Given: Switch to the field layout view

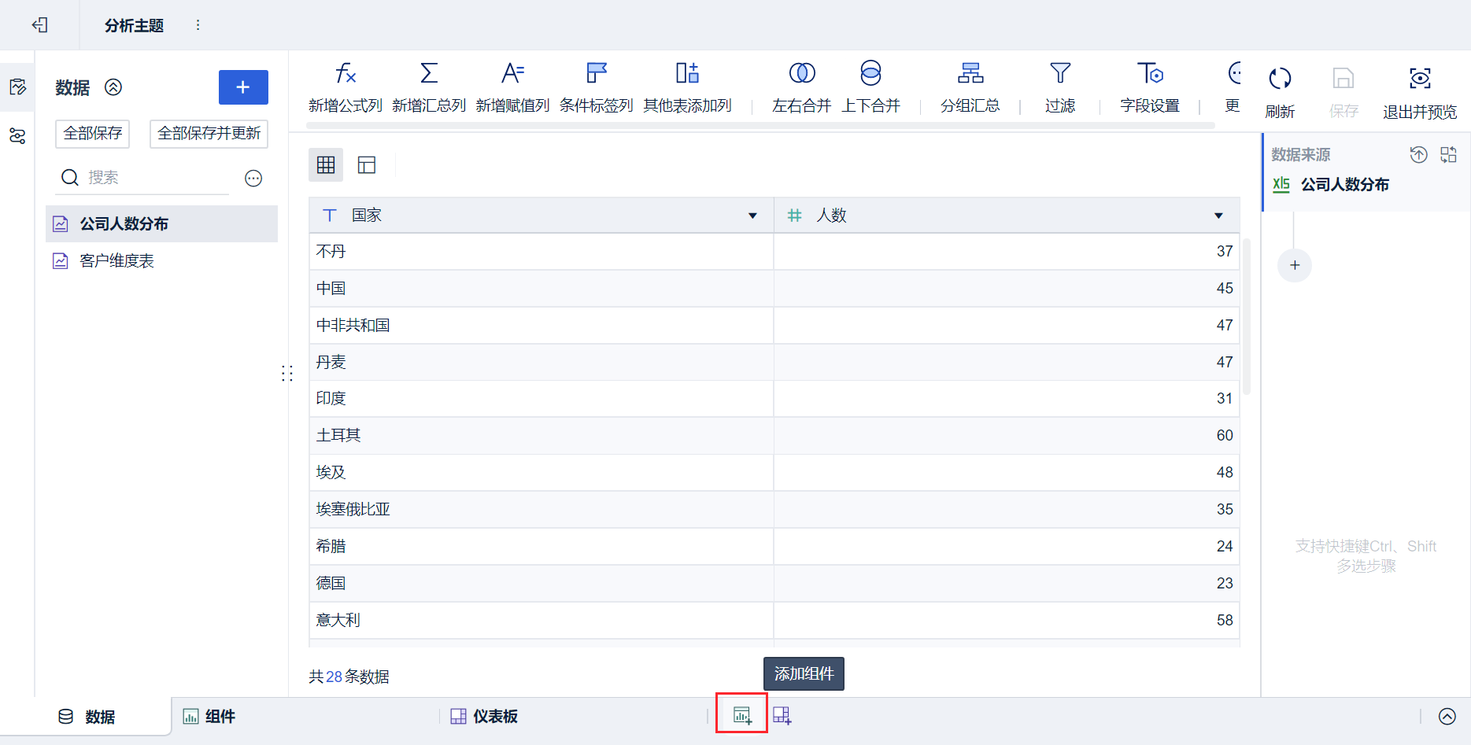Looking at the screenshot, I should click(x=367, y=165).
